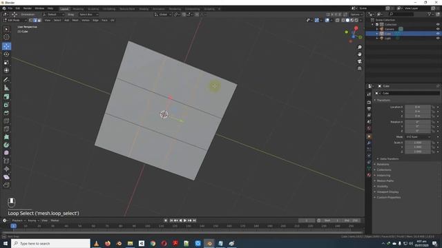Activate the Scale tool
Screen dimensions: 442x248
tap(6, 63)
